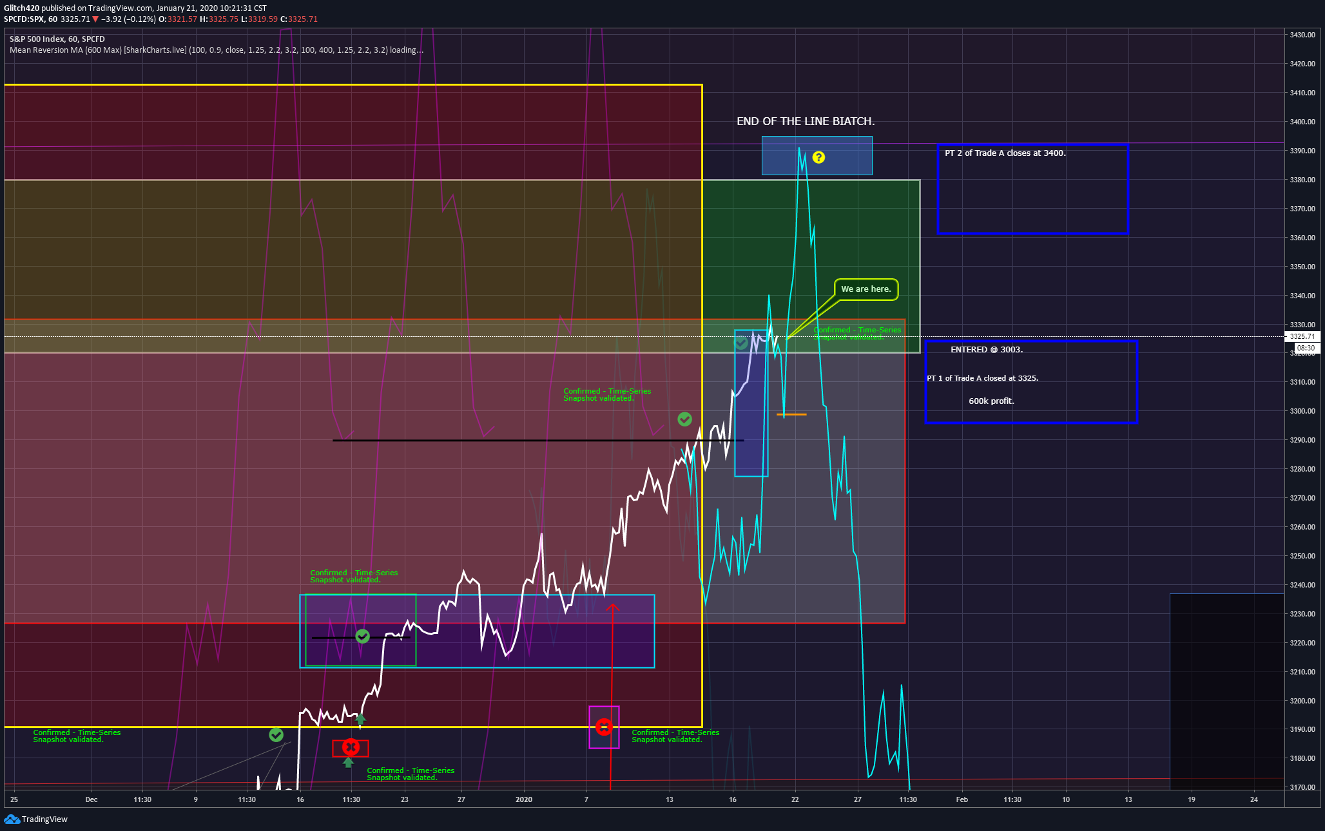Click the 'Dec' label on the time axis
The width and height of the screenshot is (1325, 831).
[x=92, y=799]
